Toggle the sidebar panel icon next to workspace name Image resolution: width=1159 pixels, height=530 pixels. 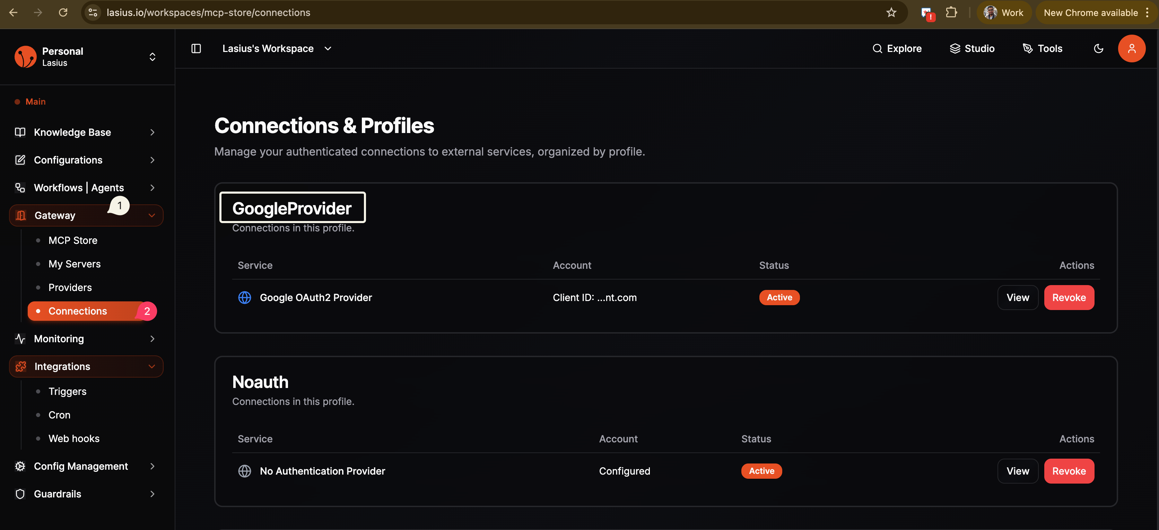point(196,48)
